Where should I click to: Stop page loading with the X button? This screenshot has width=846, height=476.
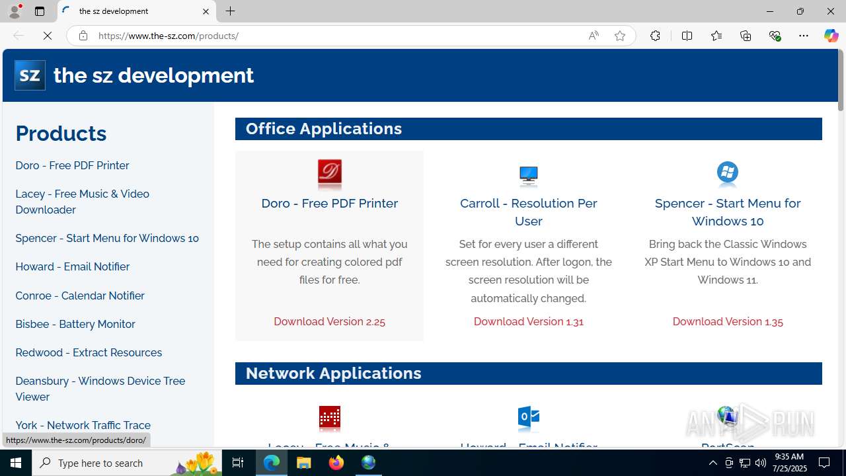48,36
